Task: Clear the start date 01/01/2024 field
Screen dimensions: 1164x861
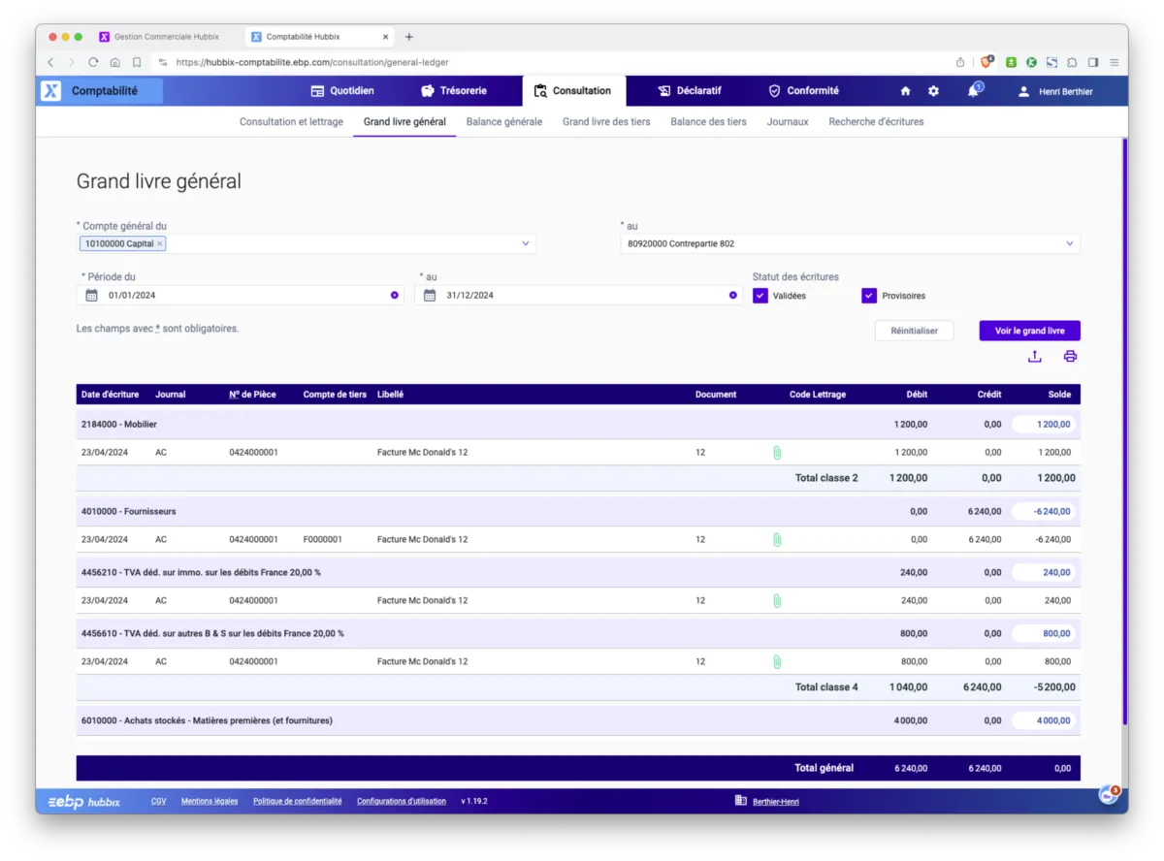Action: pyautogui.click(x=395, y=296)
